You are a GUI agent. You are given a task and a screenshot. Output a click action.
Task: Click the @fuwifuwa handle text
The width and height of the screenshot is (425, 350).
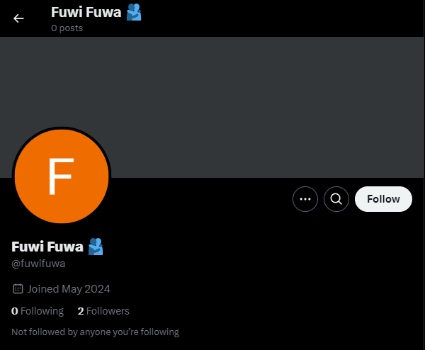(38, 264)
